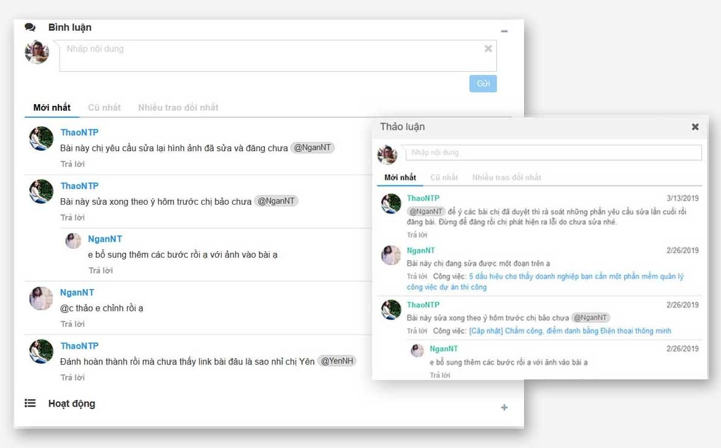Open the Chấm công, điểm danh task link

point(570,331)
